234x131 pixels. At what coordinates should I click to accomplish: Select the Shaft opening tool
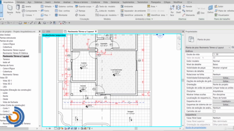[x=178, y=9]
